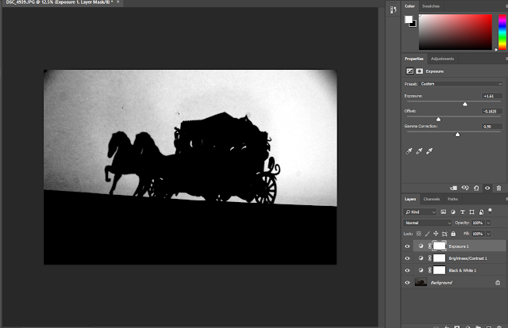Switch to the Paths tab
This screenshot has height=328, width=508.
452,199
